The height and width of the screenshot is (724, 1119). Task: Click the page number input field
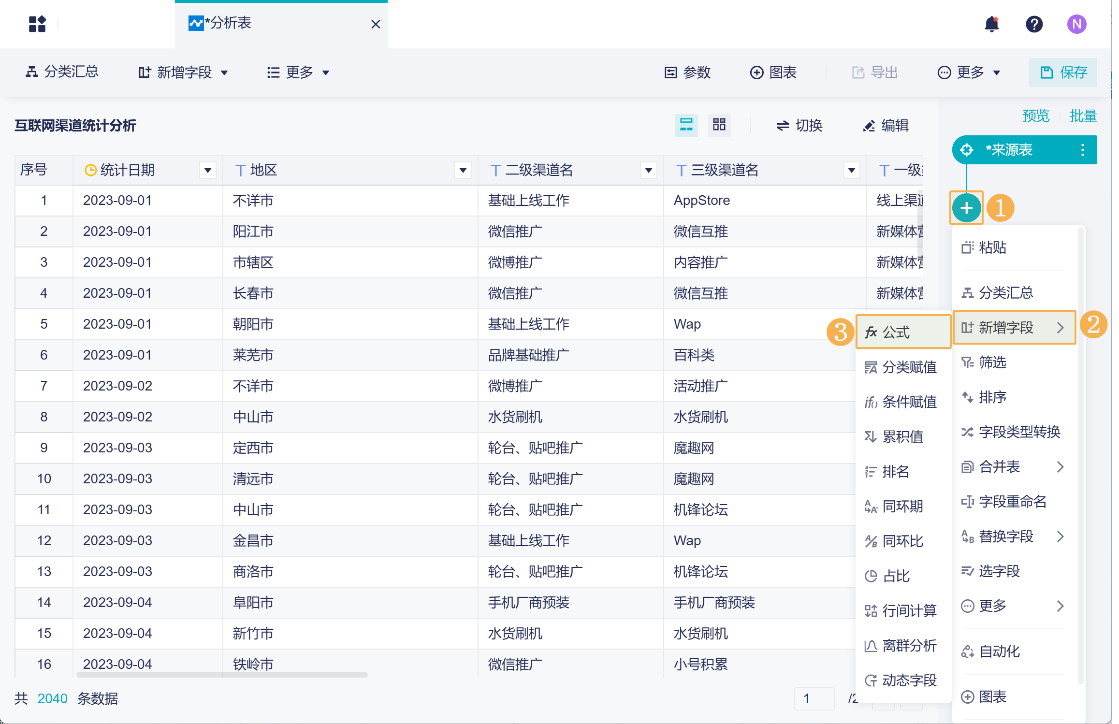814,698
